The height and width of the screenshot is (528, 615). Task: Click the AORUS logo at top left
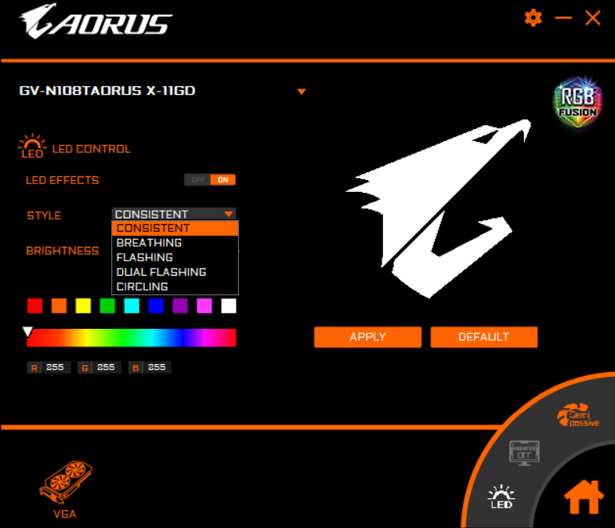point(96,21)
